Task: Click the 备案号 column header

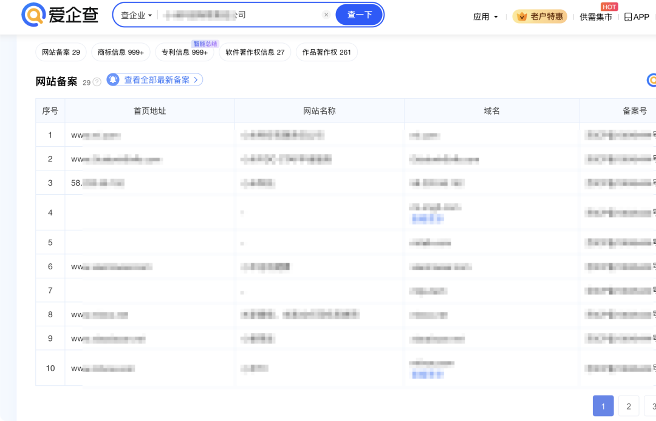Action: coord(635,110)
